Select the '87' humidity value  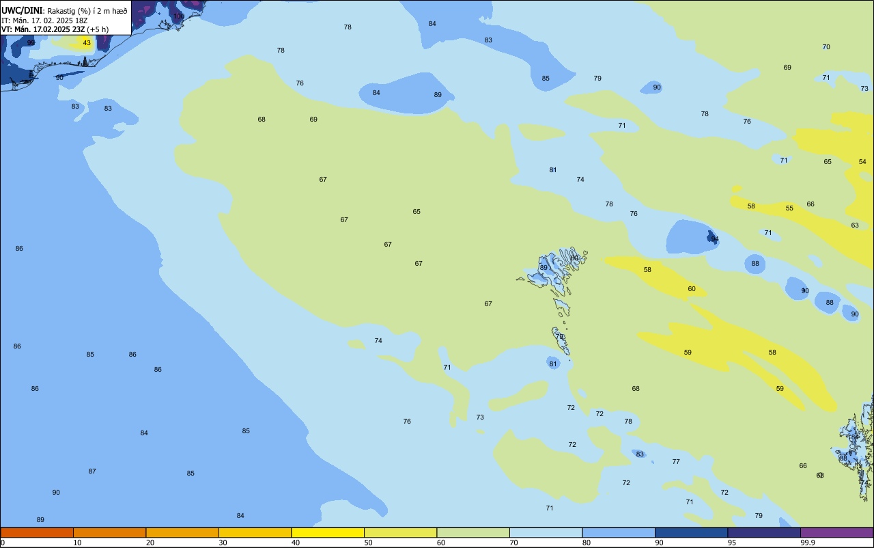(92, 471)
